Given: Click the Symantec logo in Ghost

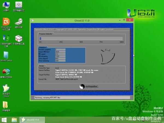Looking at the screenshot, I should tap(89, 86).
